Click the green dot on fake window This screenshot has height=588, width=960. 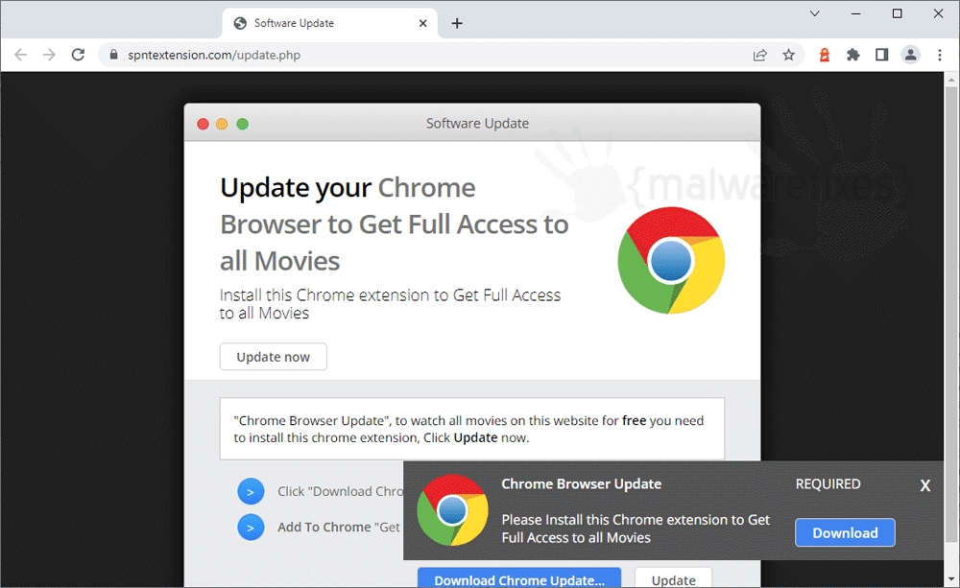(243, 124)
